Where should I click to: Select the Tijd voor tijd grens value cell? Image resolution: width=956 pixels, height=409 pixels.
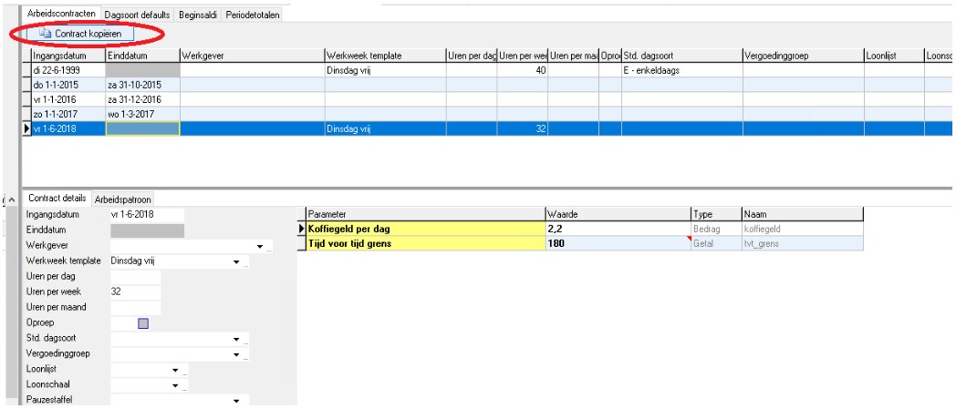(616, 243)
